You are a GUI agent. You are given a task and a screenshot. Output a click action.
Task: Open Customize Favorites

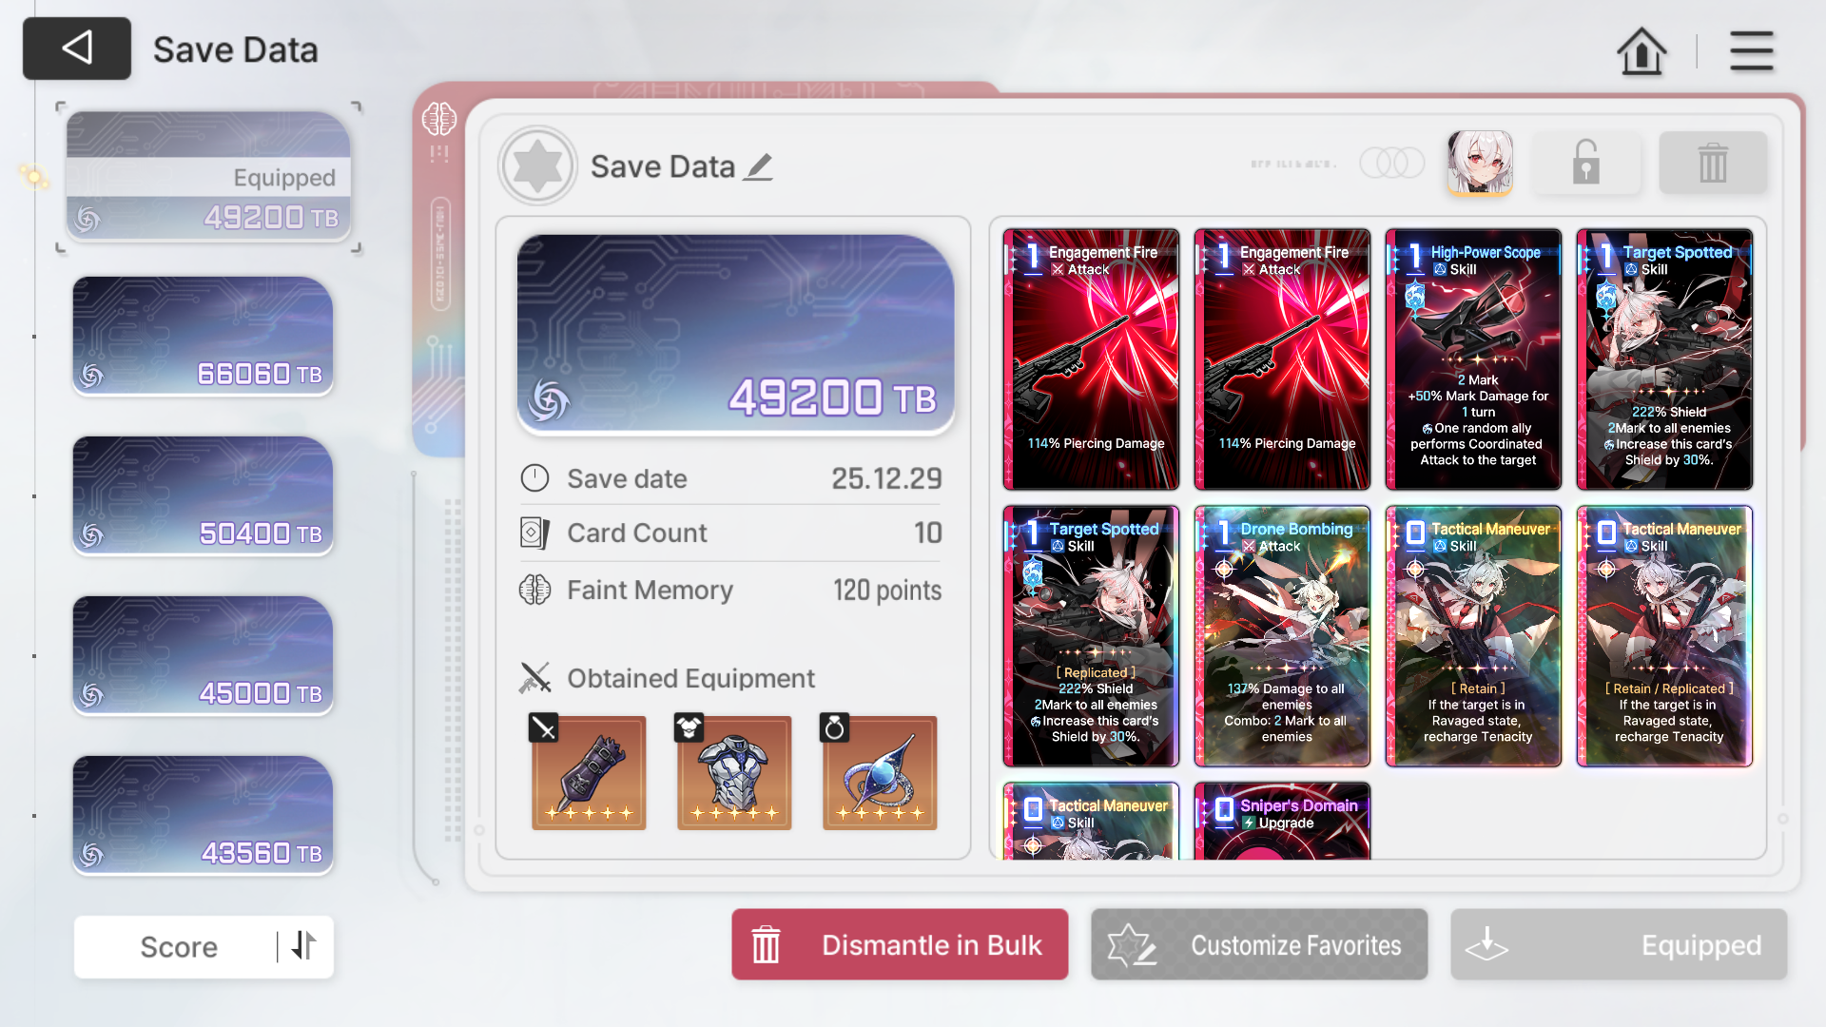tap(1259, 944)
